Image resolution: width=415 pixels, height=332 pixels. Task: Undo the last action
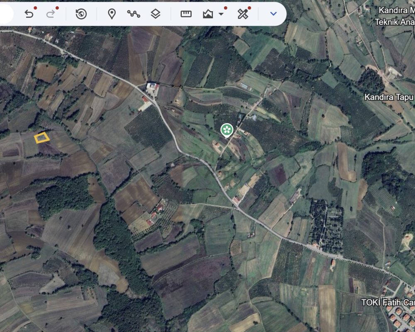29,14
